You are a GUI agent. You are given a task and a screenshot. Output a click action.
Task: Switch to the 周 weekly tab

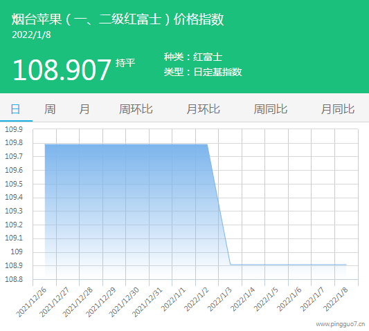50,109
